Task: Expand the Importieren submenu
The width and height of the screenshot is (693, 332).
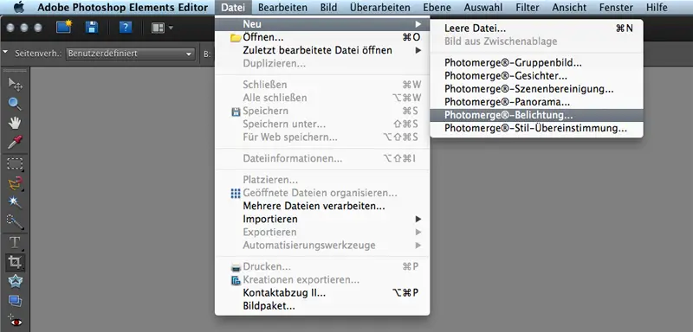Action: pos(321,219)
